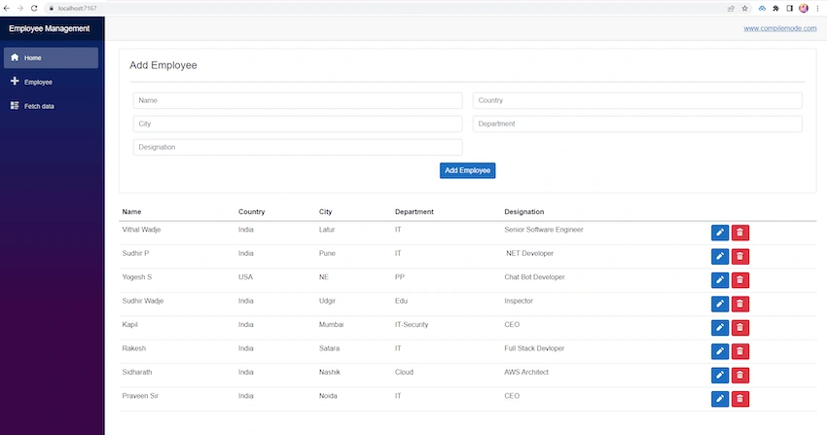Click the Mumbai city cell

[331, 325]
